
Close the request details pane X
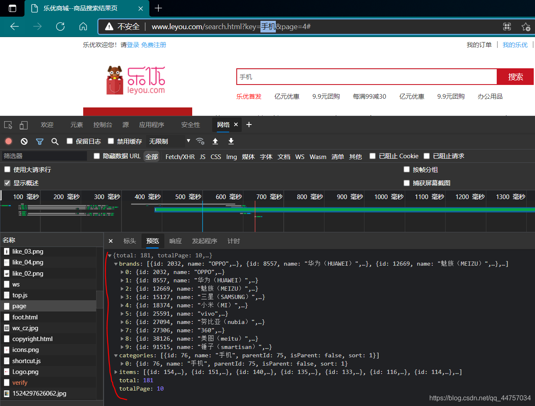point(111,241)
